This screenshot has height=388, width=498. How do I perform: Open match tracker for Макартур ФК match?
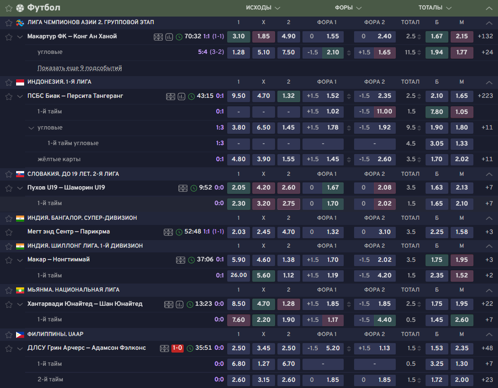[x=158, y=37]
